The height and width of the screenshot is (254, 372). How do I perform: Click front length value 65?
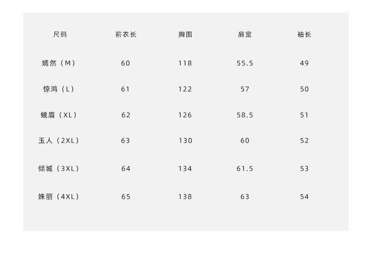coord(126,197)
